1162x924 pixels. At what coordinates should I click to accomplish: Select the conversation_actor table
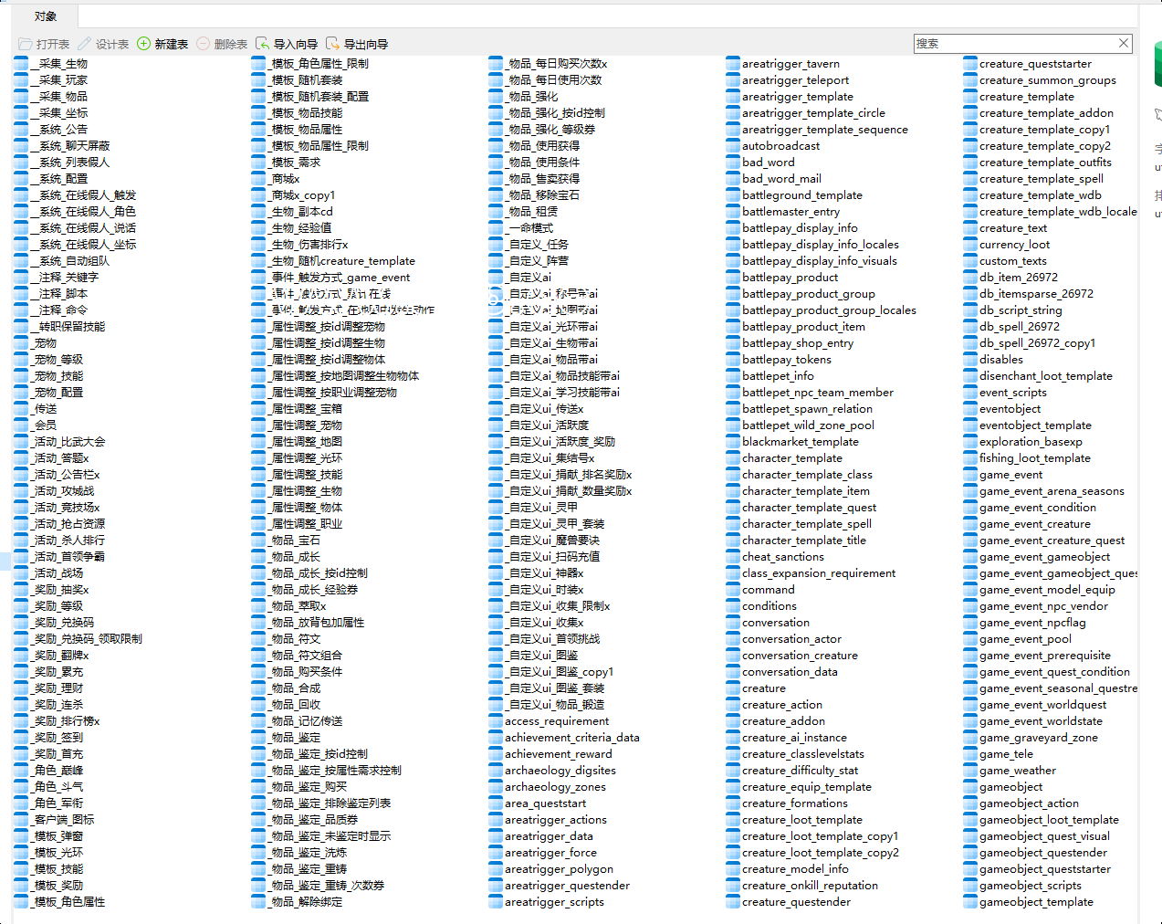point(791,639)
